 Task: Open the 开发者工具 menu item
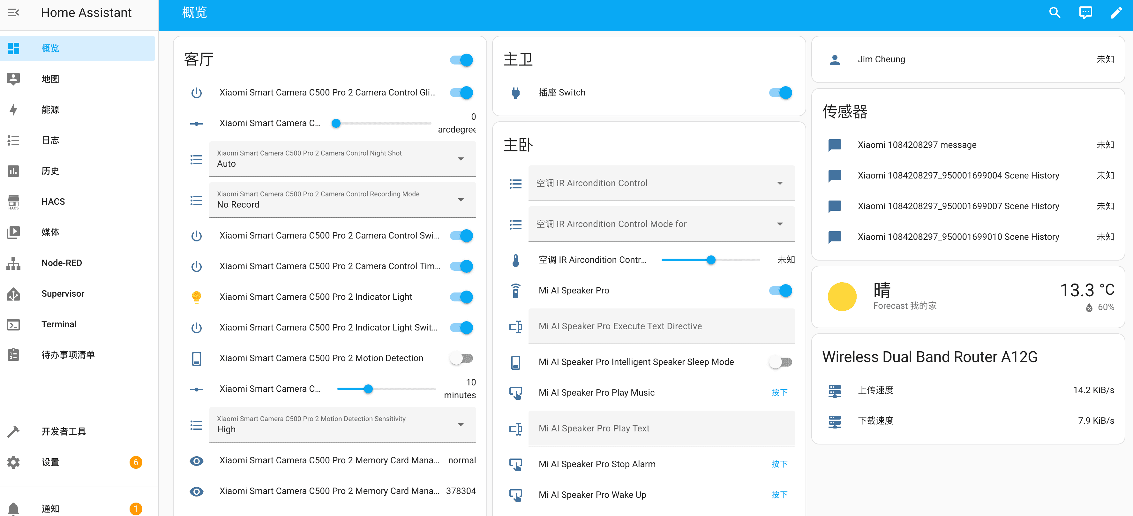pyautogui.click(x=78, y=431)
